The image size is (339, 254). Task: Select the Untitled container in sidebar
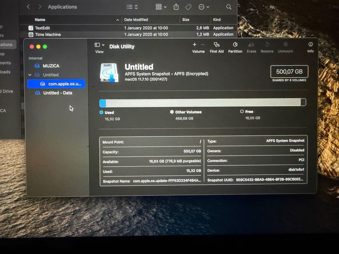click(51, 75)
